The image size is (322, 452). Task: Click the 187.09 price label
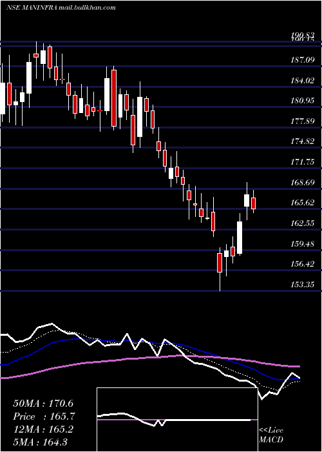(x=302, y=60)
